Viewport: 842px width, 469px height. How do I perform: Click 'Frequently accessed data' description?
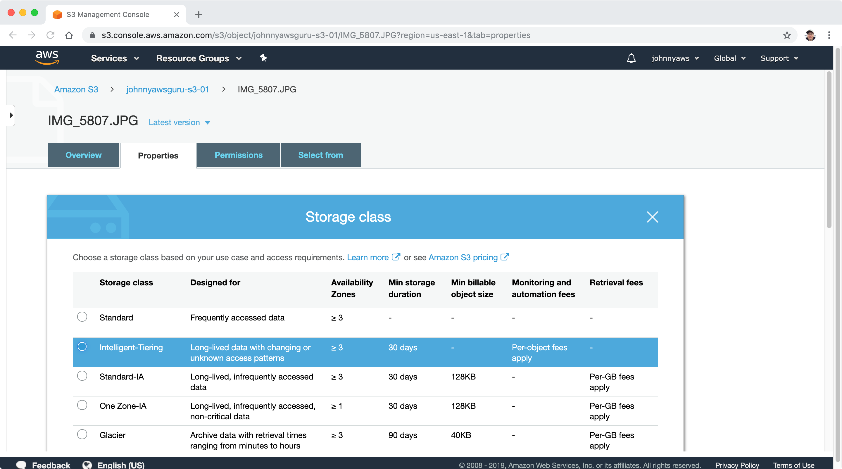tap(237, 317)
